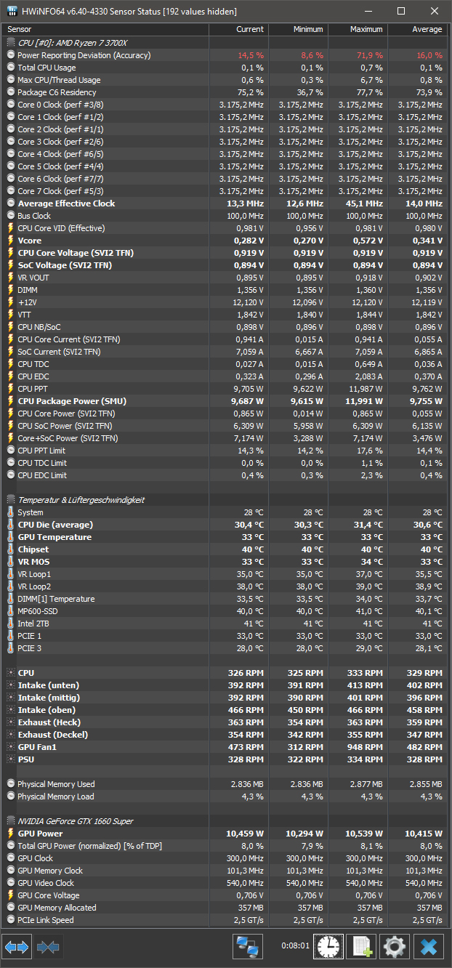Maximize the HWiNFO64 sensor window
This screenshot has width=452, height=968.
(x=401, y=11)
